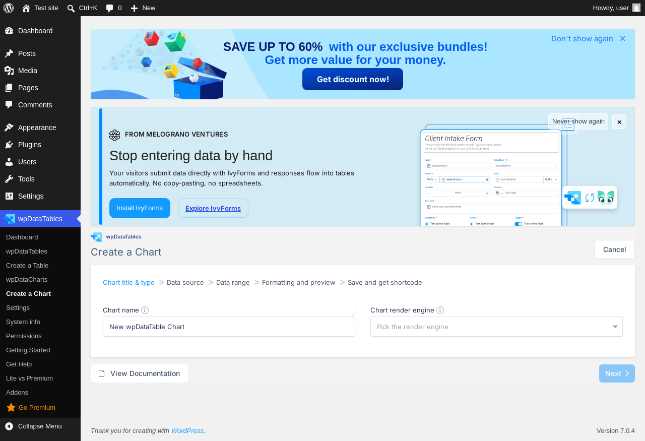645x441 pixels.
Task: Open System info in the submenu
Action: 23,322
